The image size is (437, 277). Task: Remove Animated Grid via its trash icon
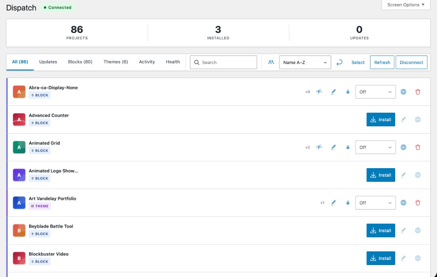click(x=418, y=147)
